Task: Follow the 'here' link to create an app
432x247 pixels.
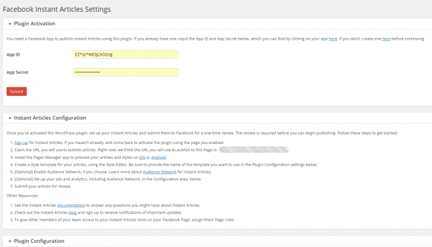Action: 386,39
